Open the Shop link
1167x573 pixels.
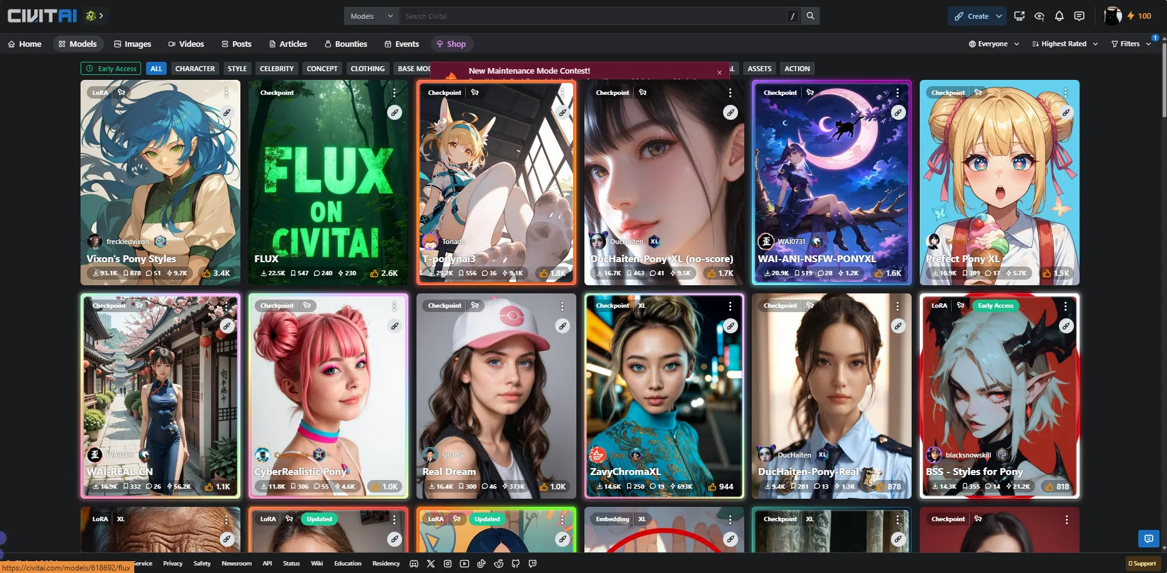click(451, 44)
